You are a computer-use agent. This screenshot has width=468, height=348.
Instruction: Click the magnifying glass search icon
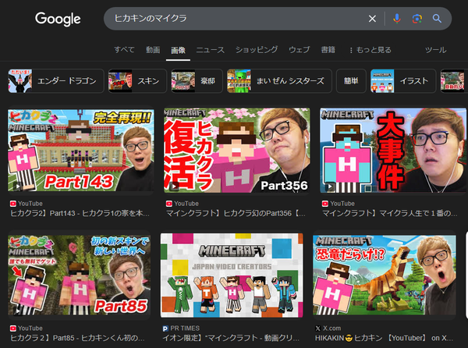437,19
